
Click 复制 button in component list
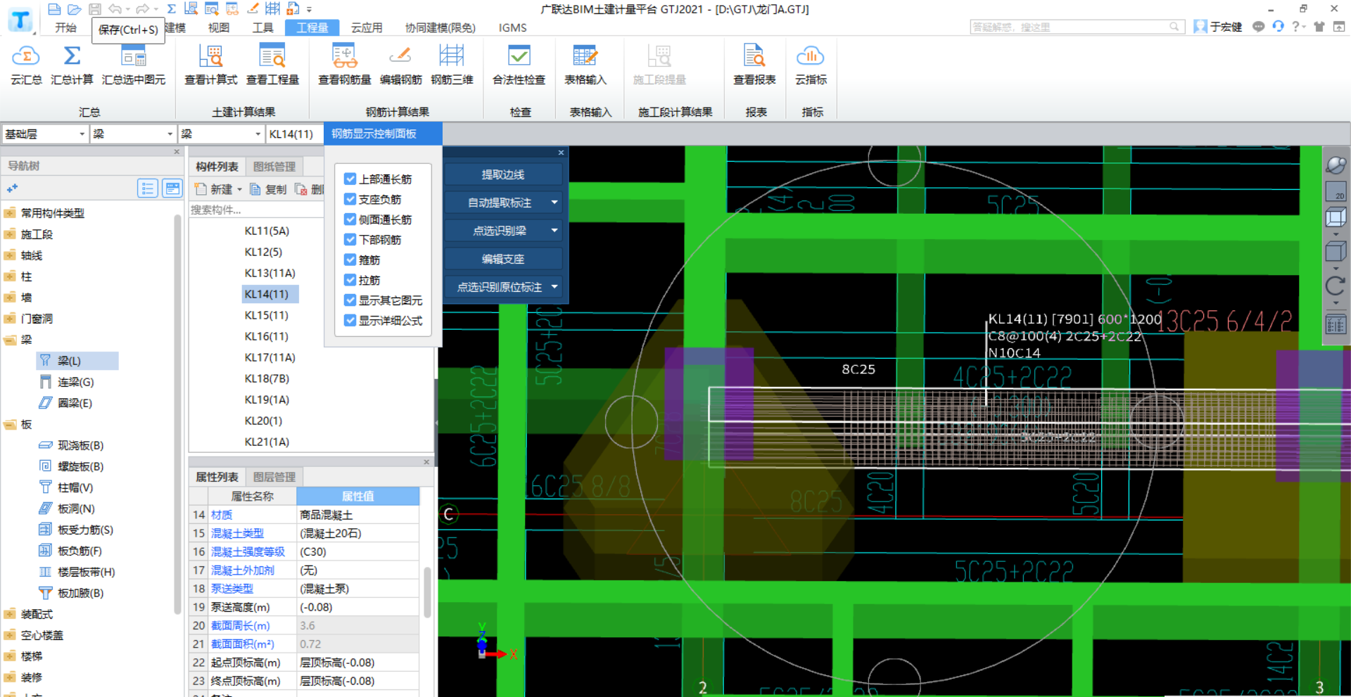[x=268, y=189]
